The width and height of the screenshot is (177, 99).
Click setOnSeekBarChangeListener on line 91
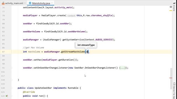[51, 68]
